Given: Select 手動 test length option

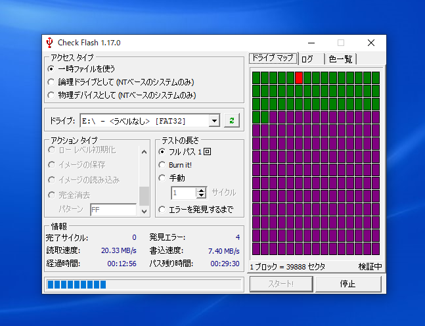Looking at the screenshot, I should (x=172, y=178).
